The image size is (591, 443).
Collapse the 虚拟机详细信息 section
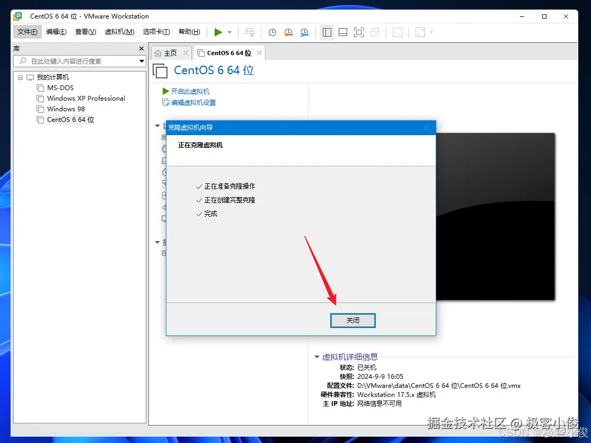click(317, 357)
